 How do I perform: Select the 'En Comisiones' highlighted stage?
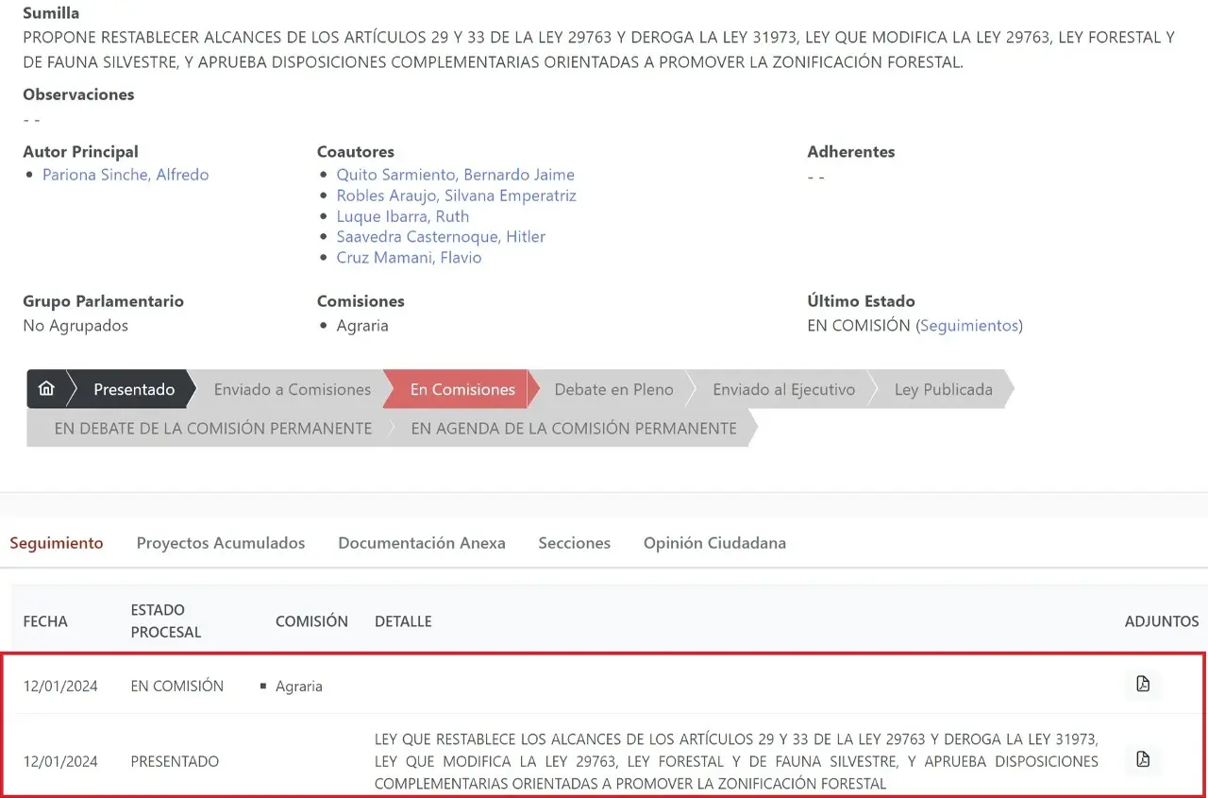coord(461,389)
